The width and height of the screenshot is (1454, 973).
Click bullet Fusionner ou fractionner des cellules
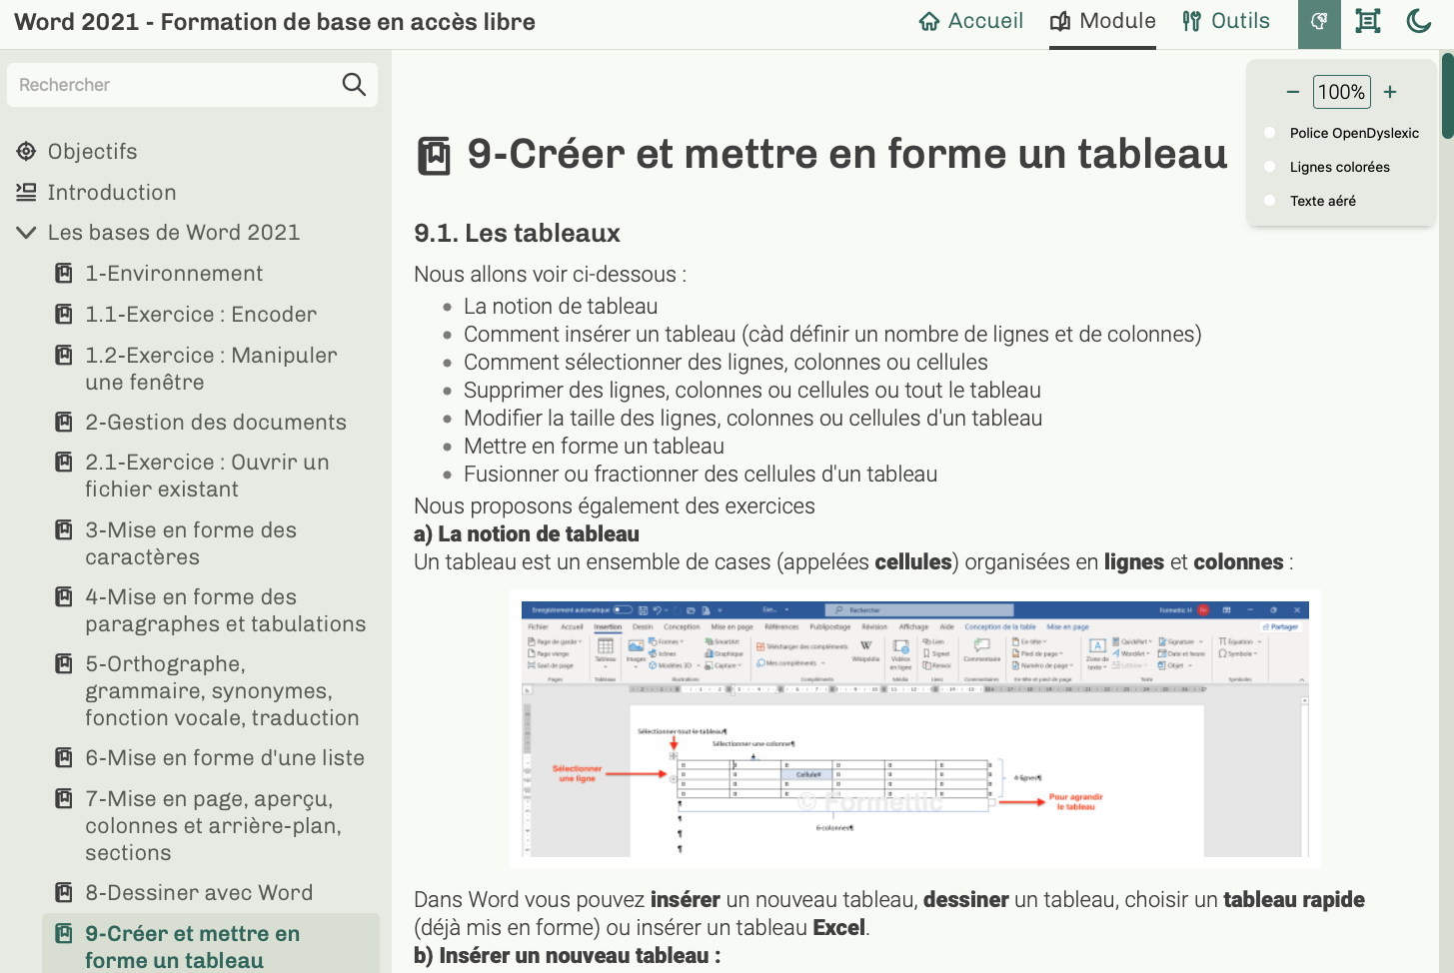tap(701, 475)
